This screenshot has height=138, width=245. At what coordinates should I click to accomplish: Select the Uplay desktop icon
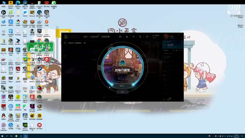pos(11,107)
